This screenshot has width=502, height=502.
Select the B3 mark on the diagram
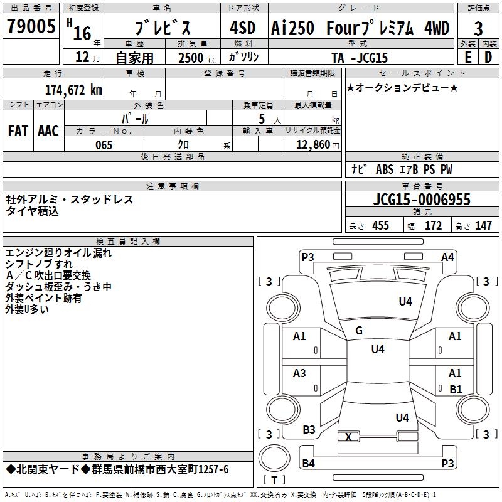point(309,430)
